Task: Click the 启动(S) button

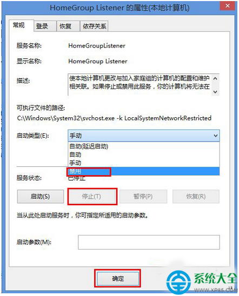Action: coord(41,197)
